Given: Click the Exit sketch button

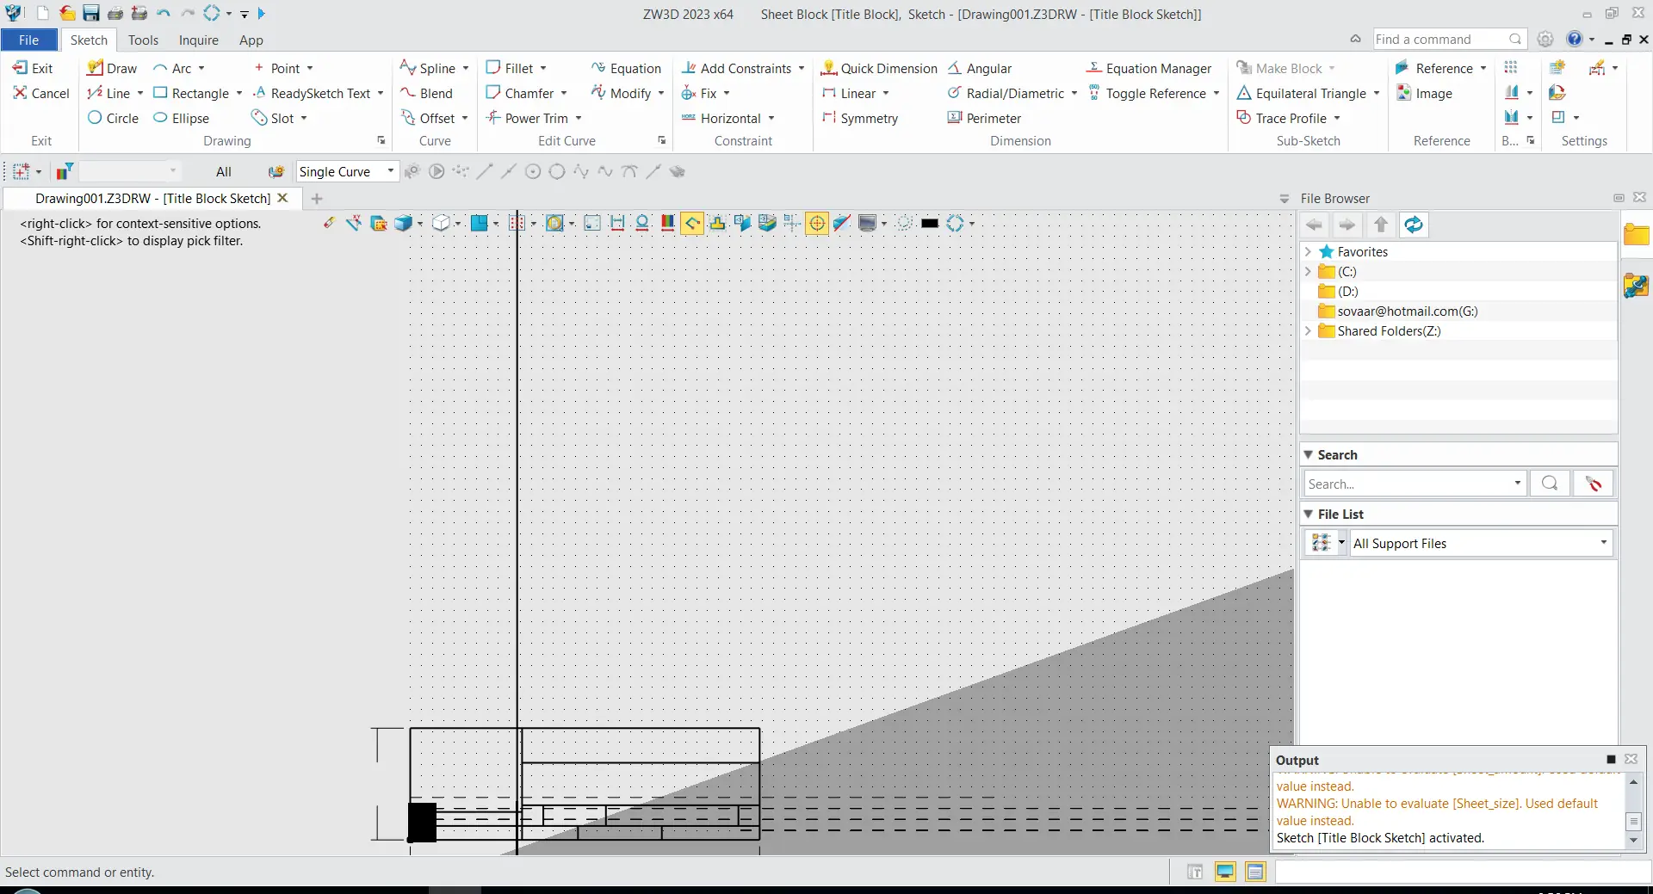Looking at the screenshot, I should click(x=33, y=68).
